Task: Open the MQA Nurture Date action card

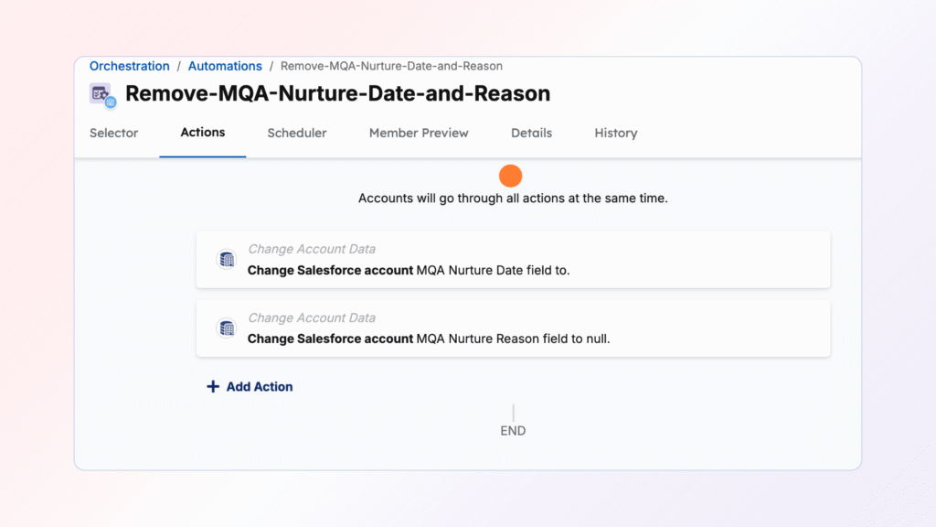Action: click(513, 259)
